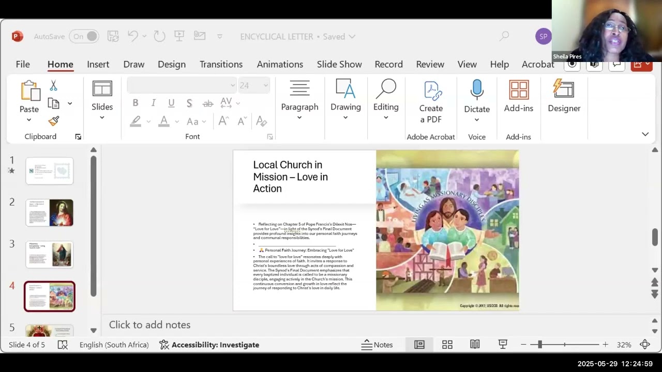The image size is (662, 372).
Task: Toggle text Shadow effect
Action: coord(189,103)
